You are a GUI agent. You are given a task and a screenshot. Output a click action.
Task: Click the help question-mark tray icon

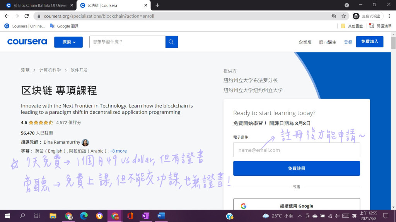click(x=230, y=216)
